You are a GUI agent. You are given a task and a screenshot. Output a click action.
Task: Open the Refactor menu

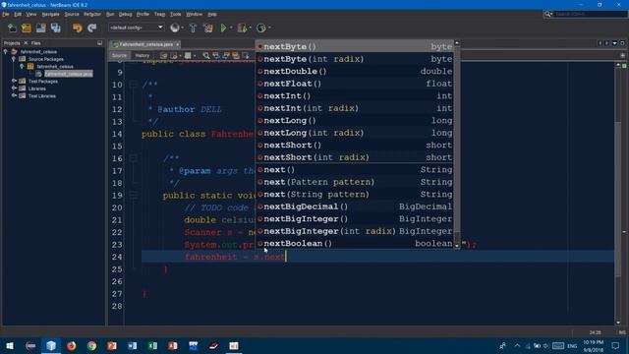coord(92,14)
